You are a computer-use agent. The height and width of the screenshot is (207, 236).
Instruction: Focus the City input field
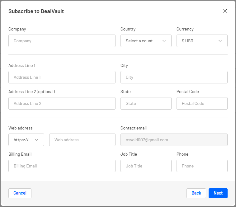coord(174,77)
